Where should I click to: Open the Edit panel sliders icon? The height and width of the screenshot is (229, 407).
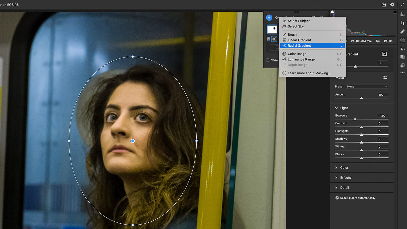pyautogui.click(x=402, y=14)
